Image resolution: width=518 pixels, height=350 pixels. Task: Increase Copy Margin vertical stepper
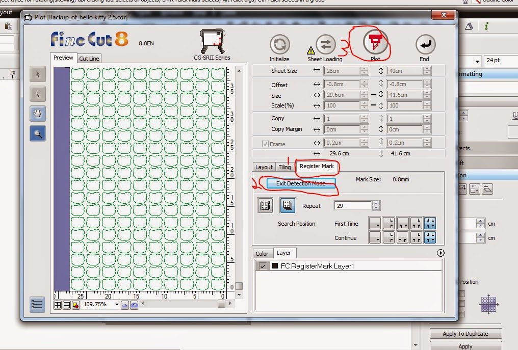click(427, 127)
